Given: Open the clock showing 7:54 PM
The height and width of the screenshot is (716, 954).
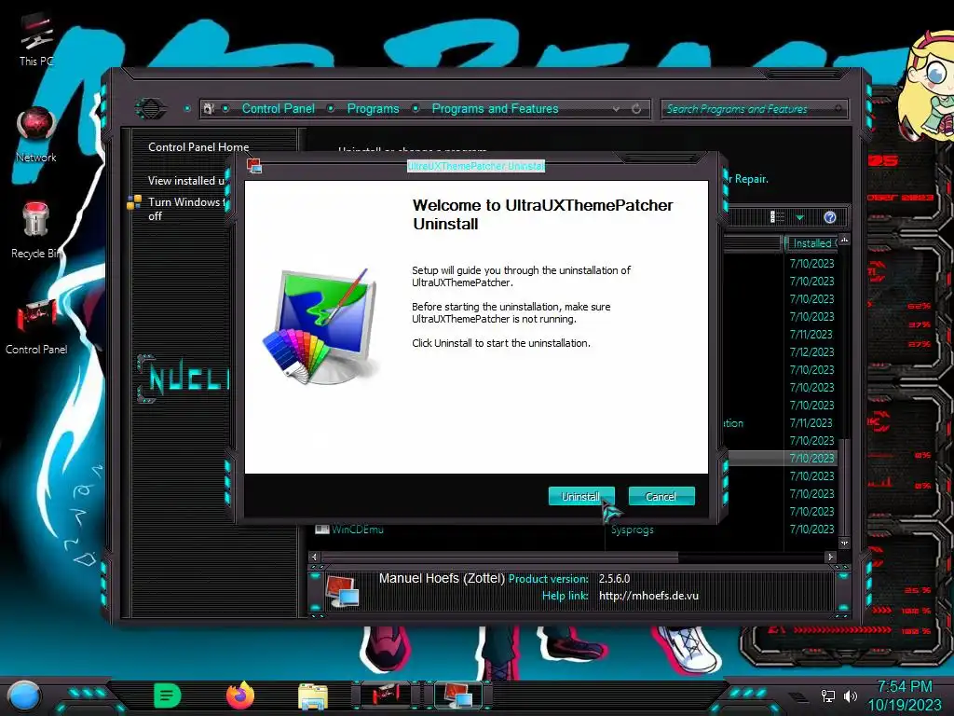Looking at the screenshot, I should click(x=905, y=695).
